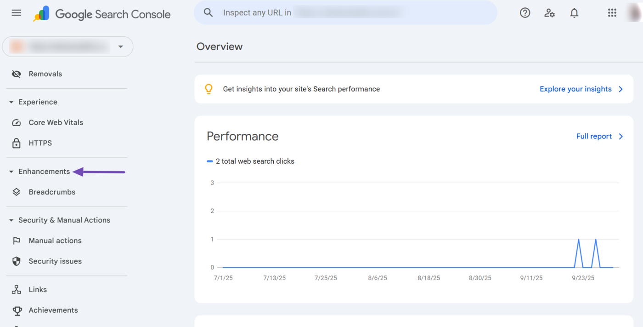Open the notifications bell
Image resolution: width=643 pixels, height=327 pixels.
(x=574, y=13)
